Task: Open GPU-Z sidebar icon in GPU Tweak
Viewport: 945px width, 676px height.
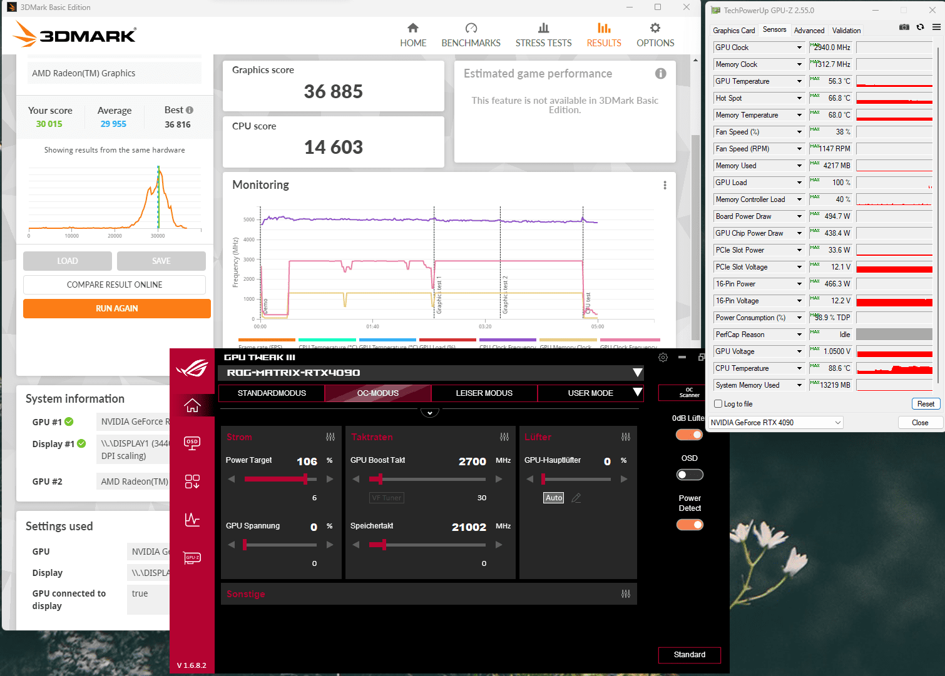Action: pos(192,558)
